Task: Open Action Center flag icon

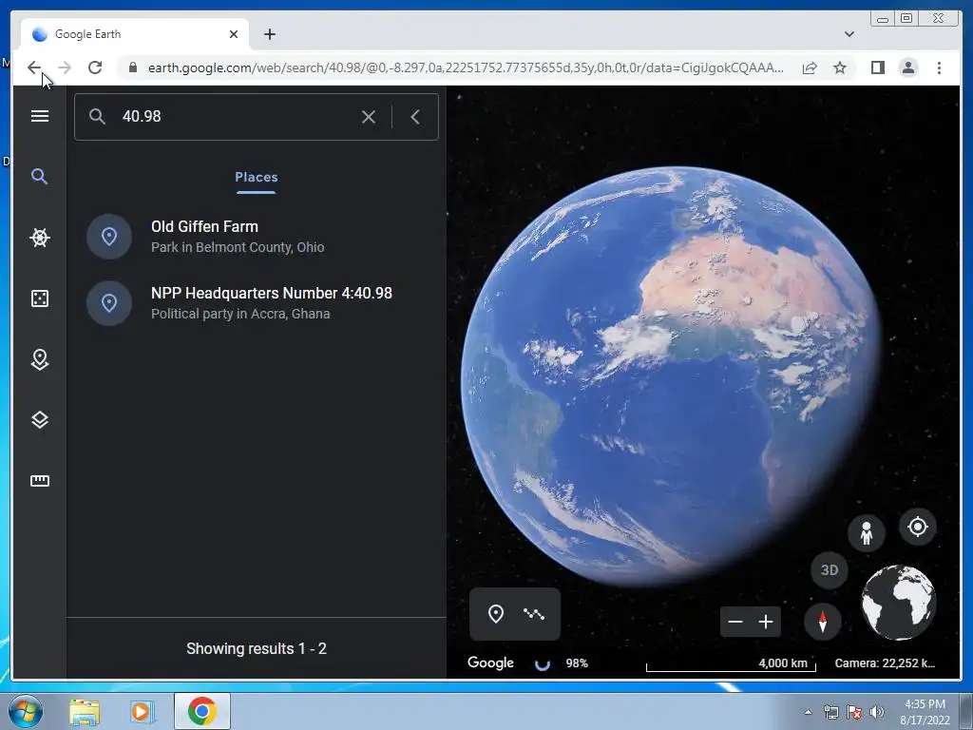Action: (x=854, y=712)
